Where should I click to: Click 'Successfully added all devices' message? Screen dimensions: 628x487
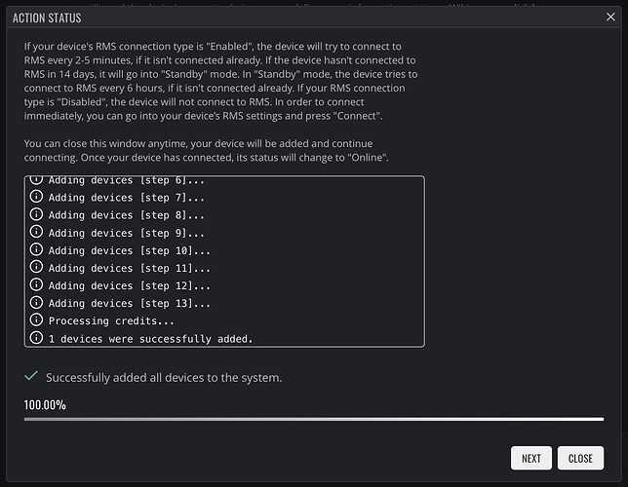coord(164,378)
